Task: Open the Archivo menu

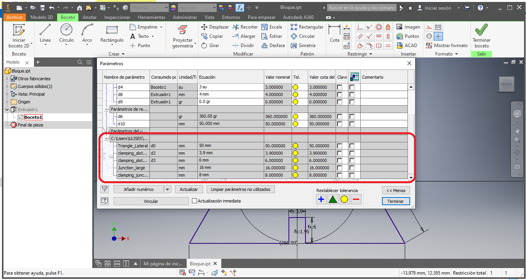Action: [15, 17]
